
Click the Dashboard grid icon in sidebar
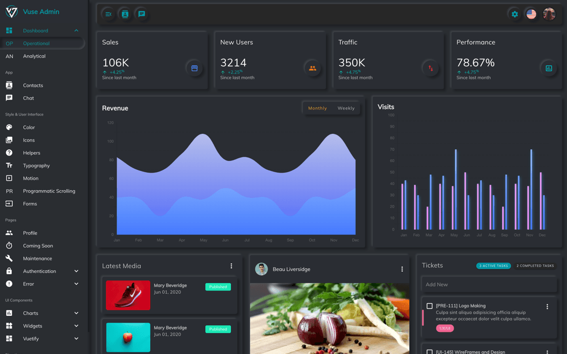(x=9, y=30)
